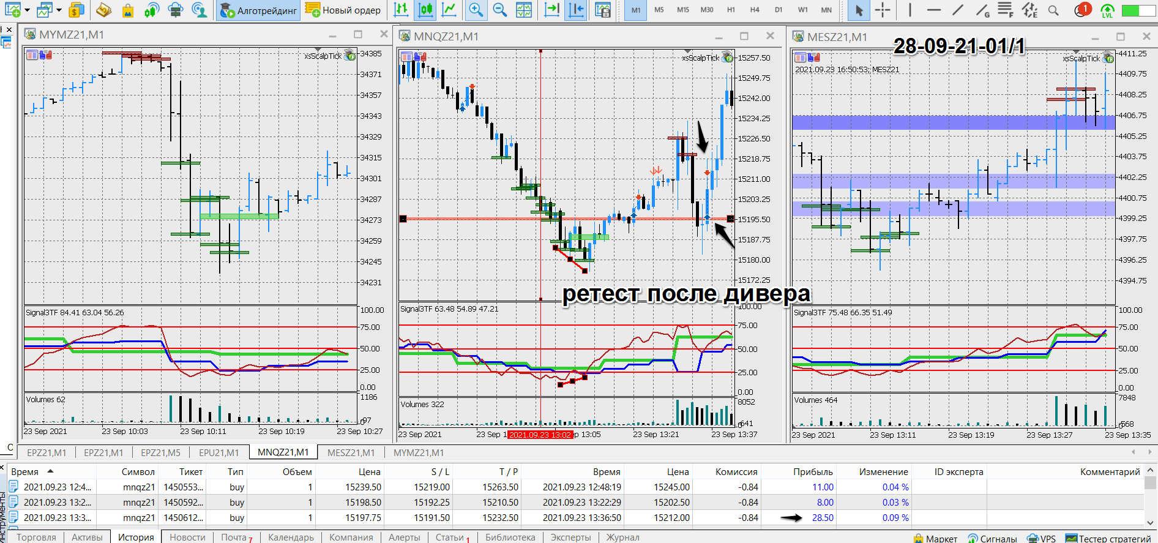Expand the New Chart dropdown arrow
This screenshot has width=1158, height=543.
pos(27,10)
